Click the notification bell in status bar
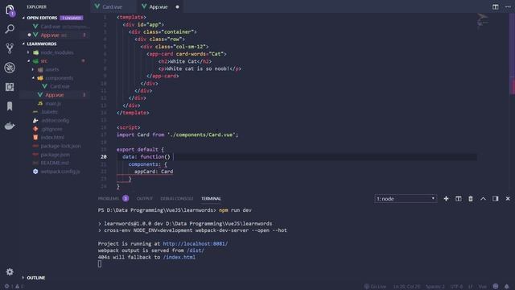Viewport: 515px width, 290px height. [x=507, y=287]
